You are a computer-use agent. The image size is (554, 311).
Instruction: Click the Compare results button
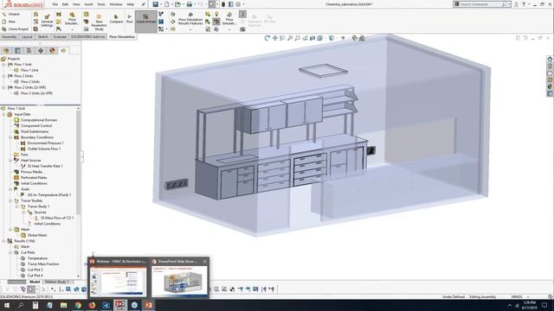[x=116, y=19]
